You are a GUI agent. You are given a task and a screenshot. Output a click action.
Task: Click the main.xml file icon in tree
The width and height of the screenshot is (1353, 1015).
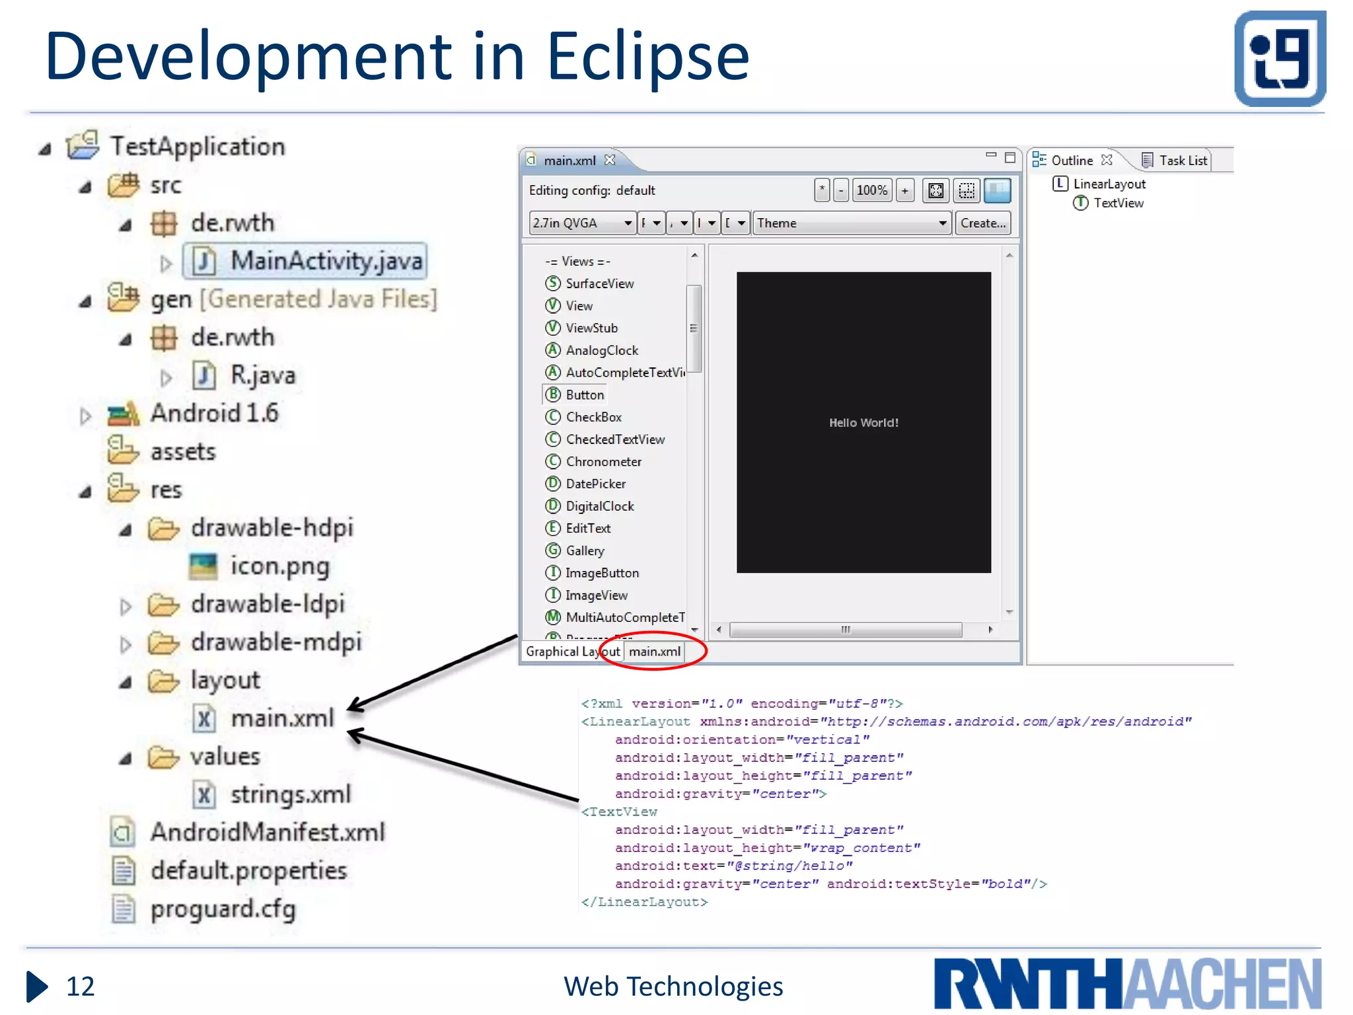(x=204, y=718)
